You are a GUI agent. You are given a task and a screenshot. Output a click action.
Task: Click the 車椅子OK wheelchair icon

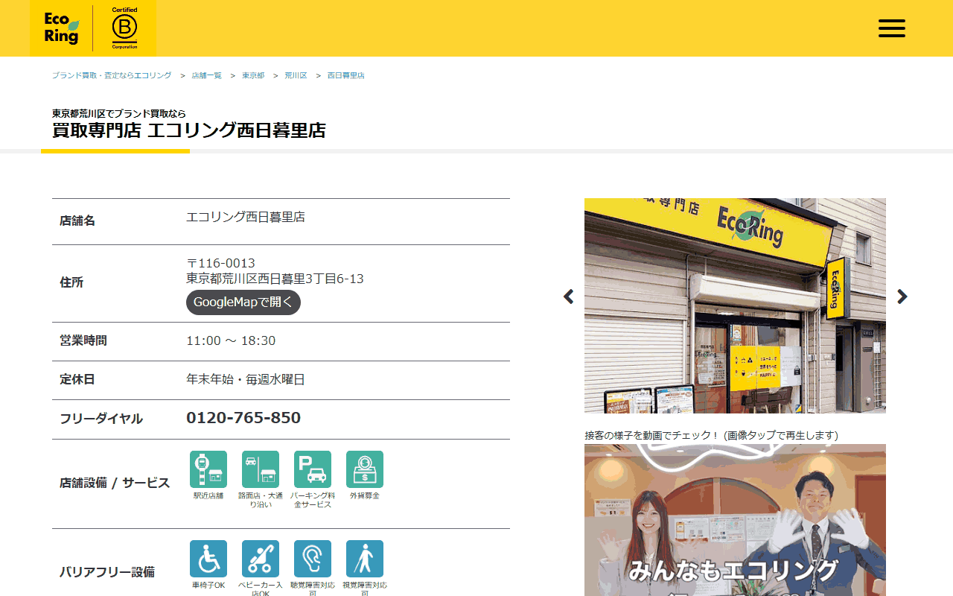pos(208,559)
